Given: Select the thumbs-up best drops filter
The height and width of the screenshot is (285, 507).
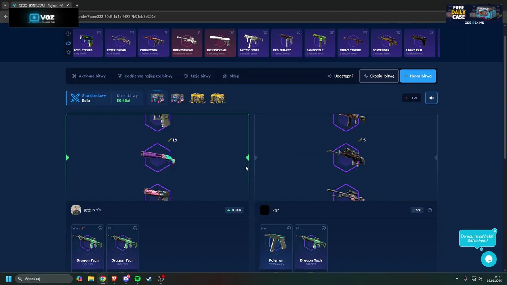Looking at the screenshot, I should pyautogui.click(x=69, y=43).
